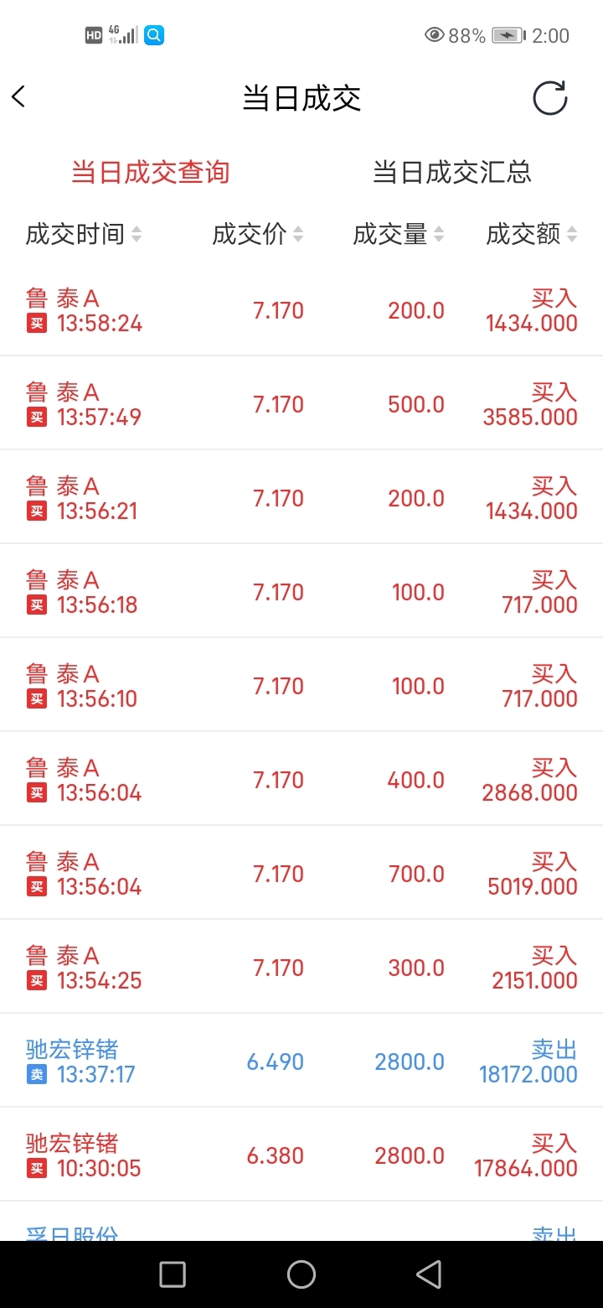603x1308 pixels.
Task: Tap the red buy badge at 13:58:24
Action: click(36, 323)
